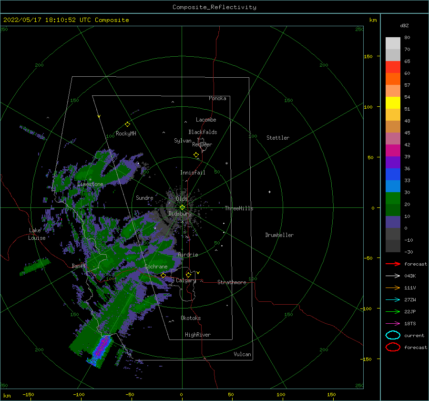Select the orange 111V arrow icon
Viewport: 429px width, 401px height.
pyautogui.click(x=393, y=288)
